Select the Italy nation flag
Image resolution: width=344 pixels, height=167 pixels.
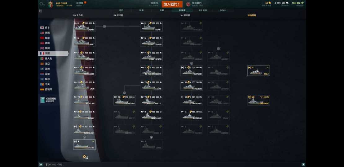click(42, 58)
